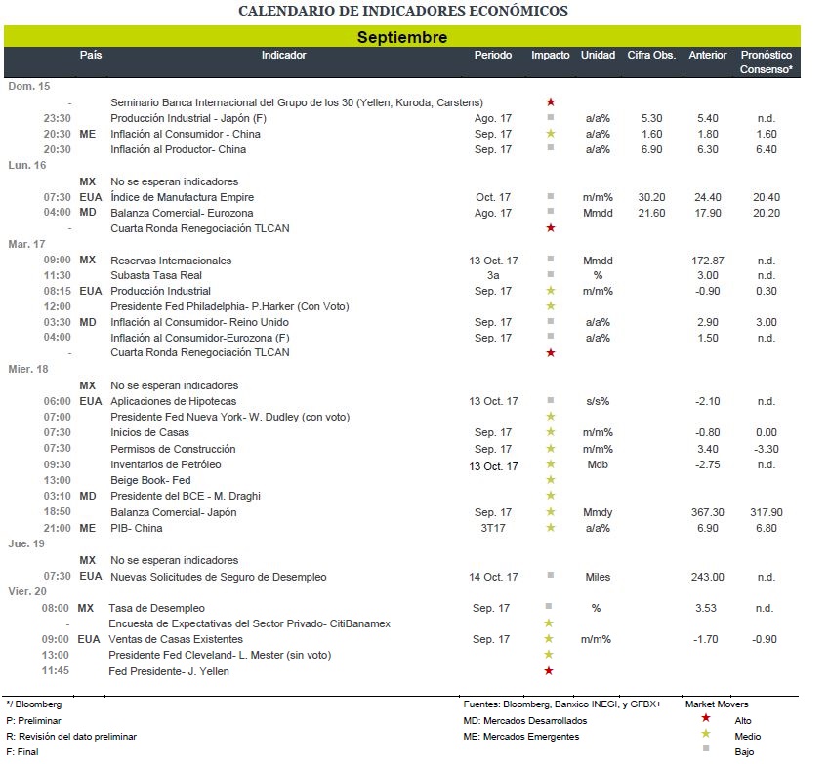The height and width of the screenshot is (764, 829).
Task: Click the Septiembre month header
Action: pos(402,37)
